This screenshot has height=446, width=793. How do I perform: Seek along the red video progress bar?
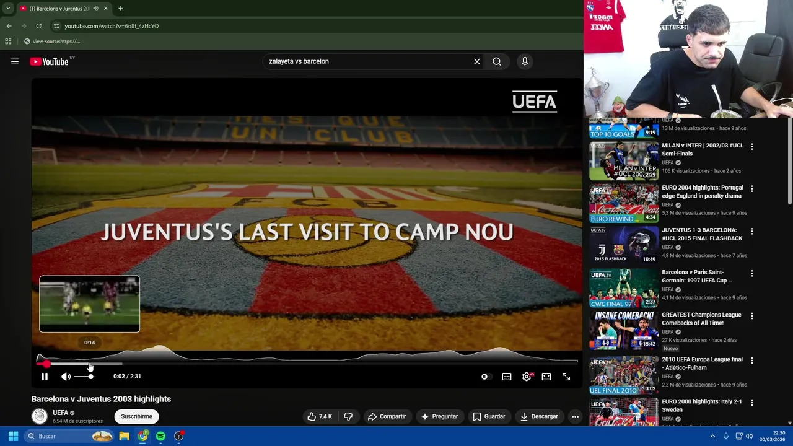(x=307, y=364)
